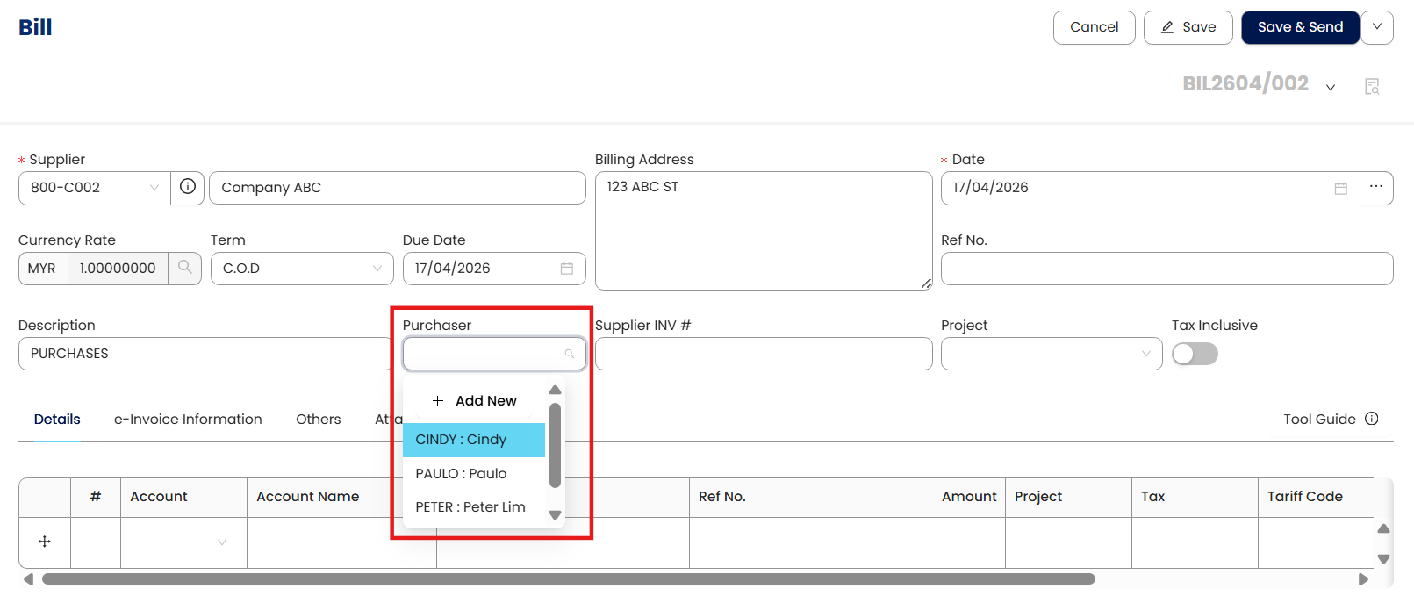The image size is (1414, 603).
Task: Select PAULO : Paulo from purchaser list
Action: pyautogui.click(x=461, y=474)
